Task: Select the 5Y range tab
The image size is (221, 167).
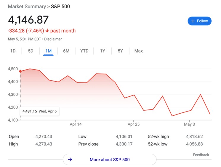Action: tap(120, 51)
